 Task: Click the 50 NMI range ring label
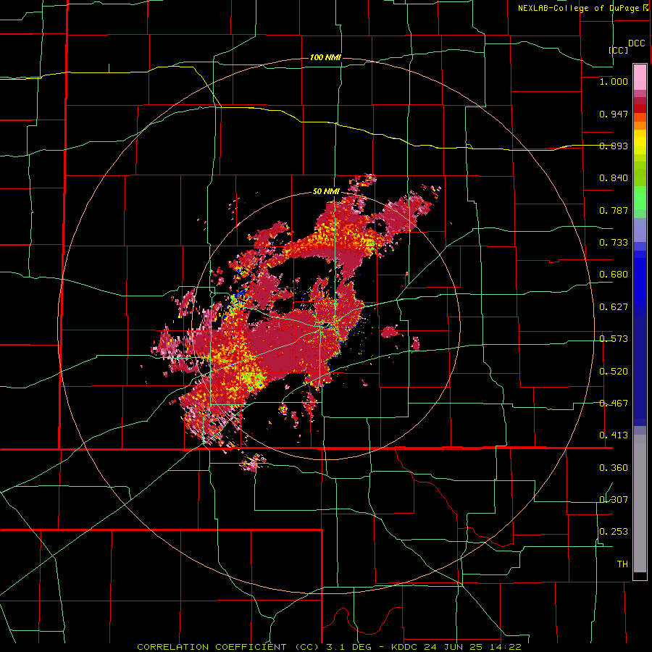(x=326, y=191)
